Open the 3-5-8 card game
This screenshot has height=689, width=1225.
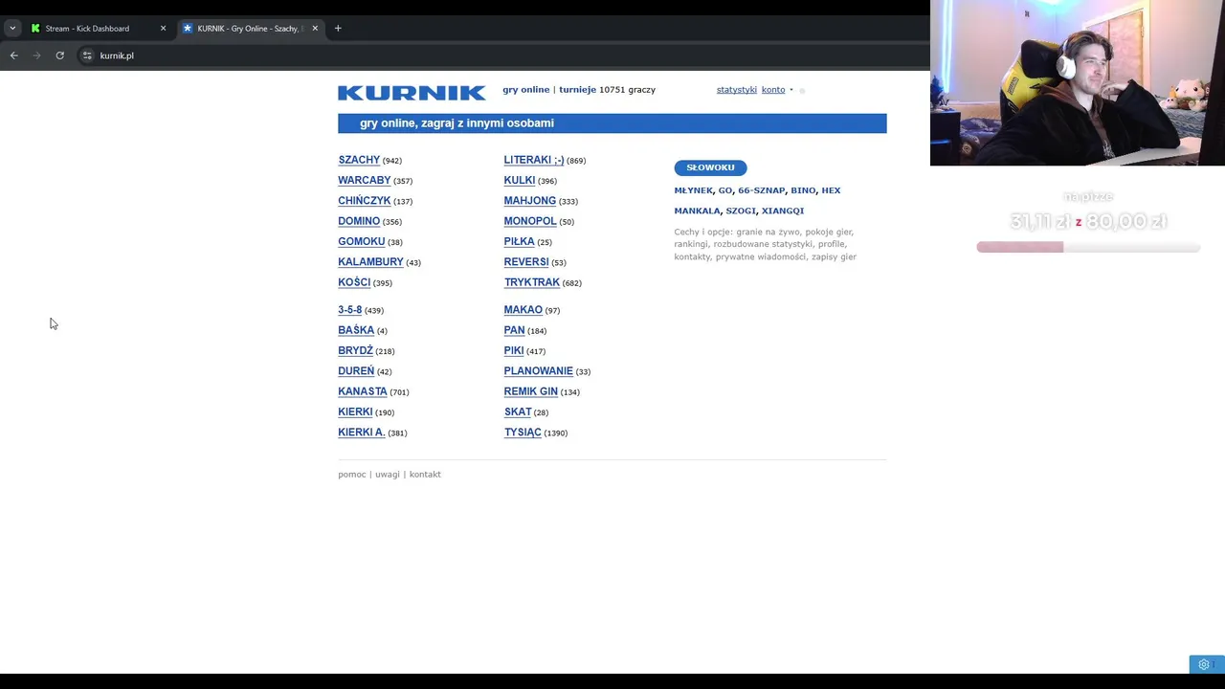[x=350, y=310]
